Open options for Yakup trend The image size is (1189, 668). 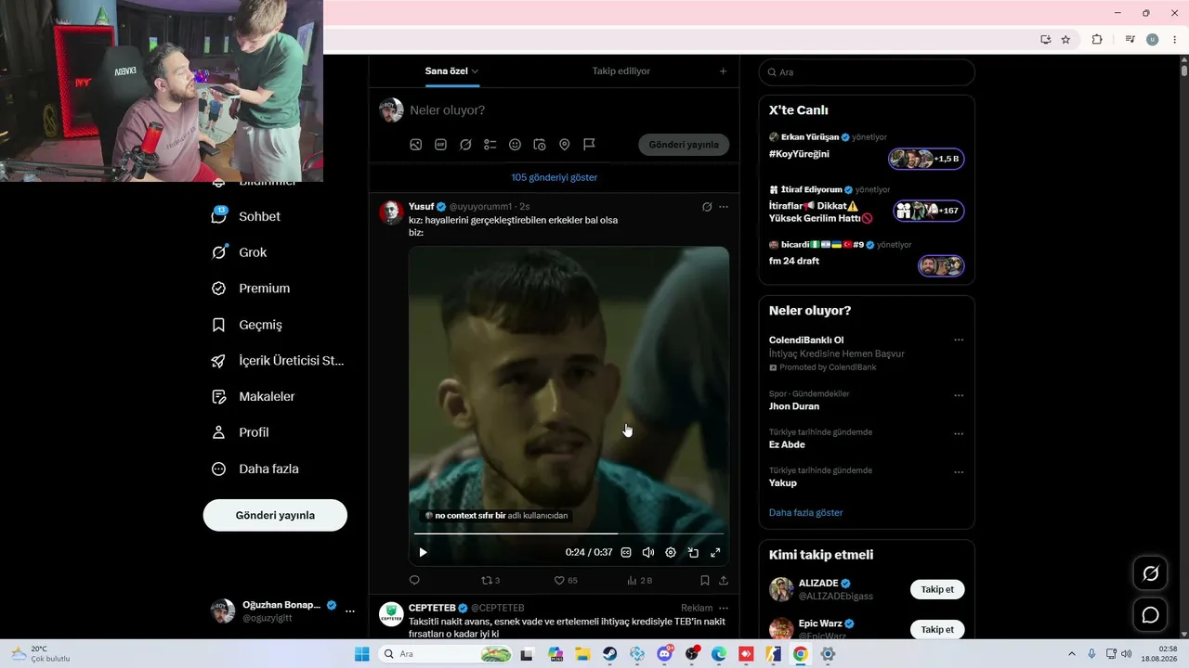(x=959, y=472)
